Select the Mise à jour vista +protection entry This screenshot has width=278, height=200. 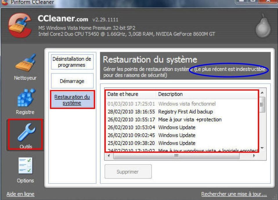182,120
